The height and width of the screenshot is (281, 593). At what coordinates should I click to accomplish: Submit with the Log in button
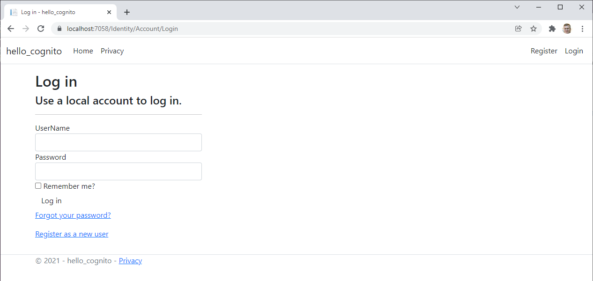click(52, 201)
